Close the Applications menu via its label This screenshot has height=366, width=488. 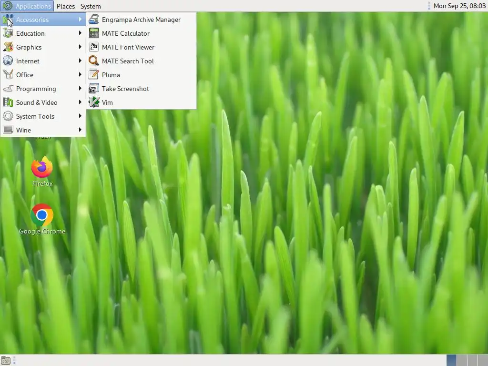33,6
